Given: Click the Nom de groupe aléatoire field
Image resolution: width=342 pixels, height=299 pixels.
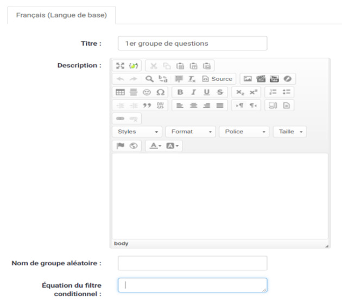Looking at the screenshot, I should coord(193,263).
